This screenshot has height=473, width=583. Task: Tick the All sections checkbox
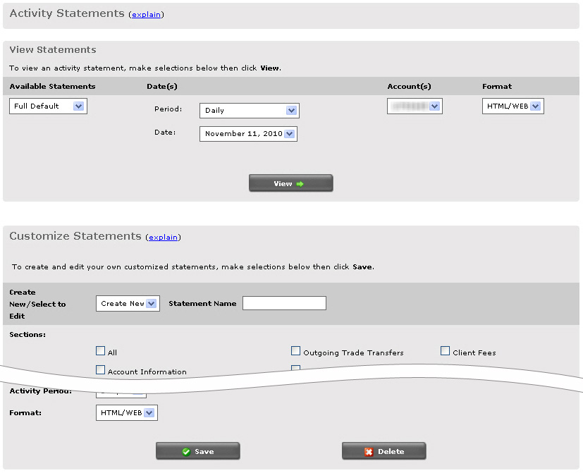point(100,351)
